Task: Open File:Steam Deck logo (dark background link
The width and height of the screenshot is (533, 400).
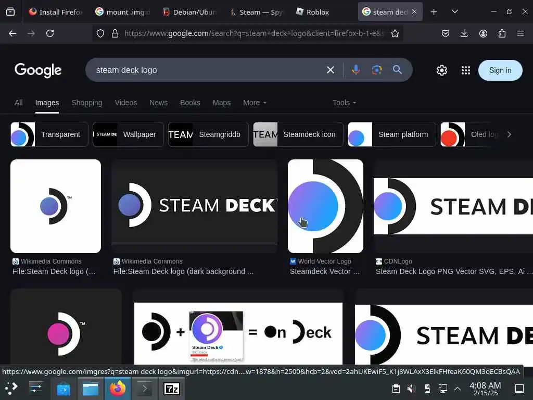Action: (x=184, y=271)
